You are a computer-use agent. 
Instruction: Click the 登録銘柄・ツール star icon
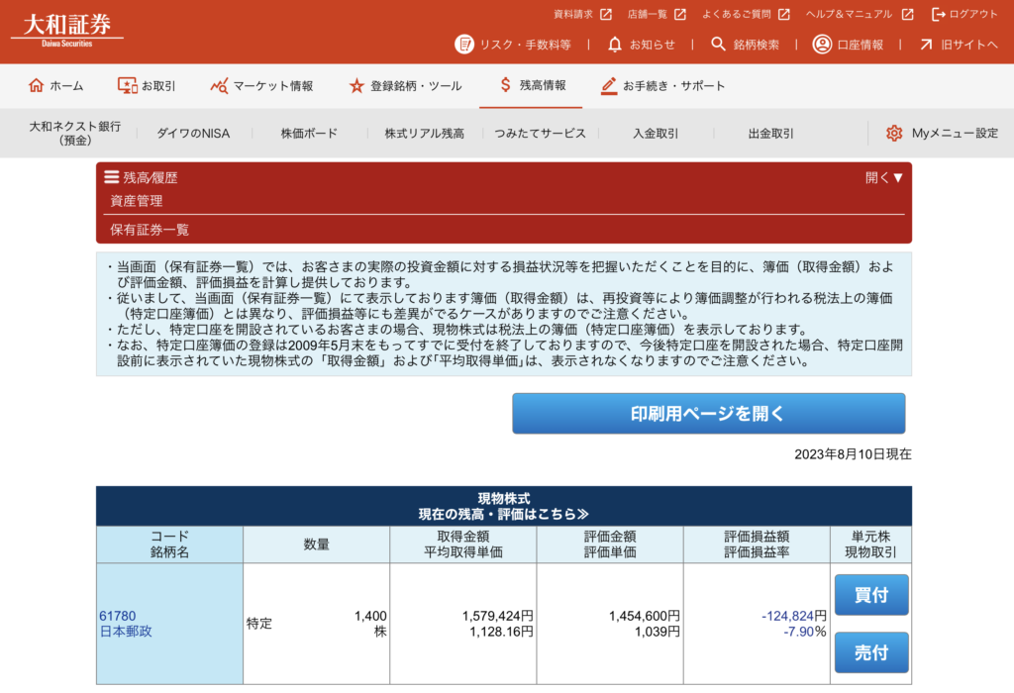pyautogui.click(x=356, y=85)
